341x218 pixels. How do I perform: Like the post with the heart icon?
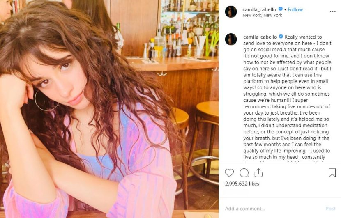229,173
